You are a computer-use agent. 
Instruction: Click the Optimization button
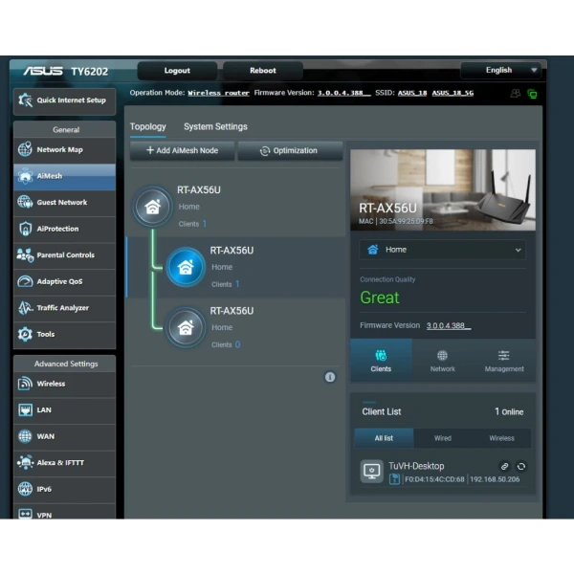(290, 150)
